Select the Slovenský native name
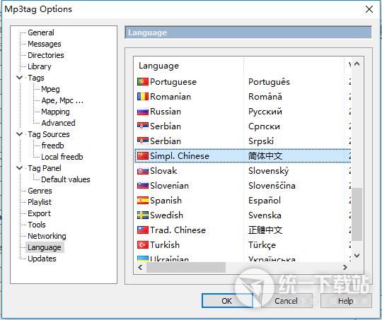Viewport: 382px width, 320px height. pos(269,171)
